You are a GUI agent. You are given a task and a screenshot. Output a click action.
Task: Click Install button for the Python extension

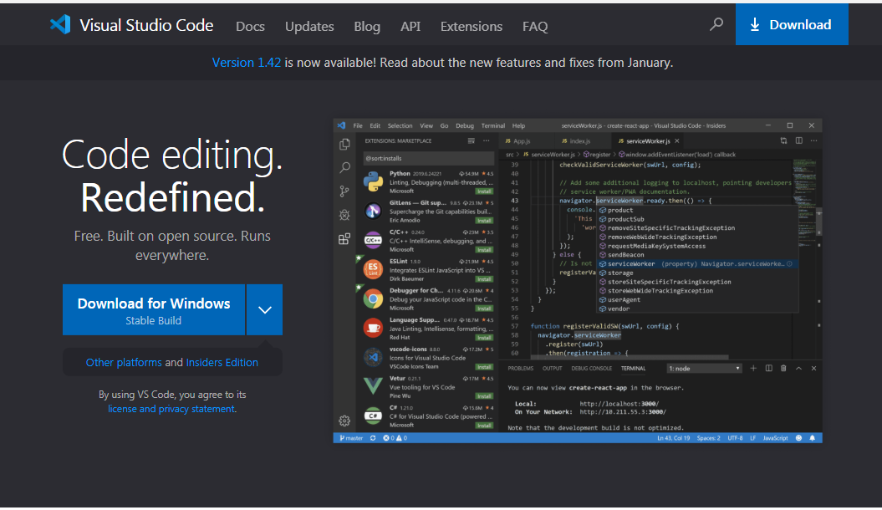[x=484, y=191]
